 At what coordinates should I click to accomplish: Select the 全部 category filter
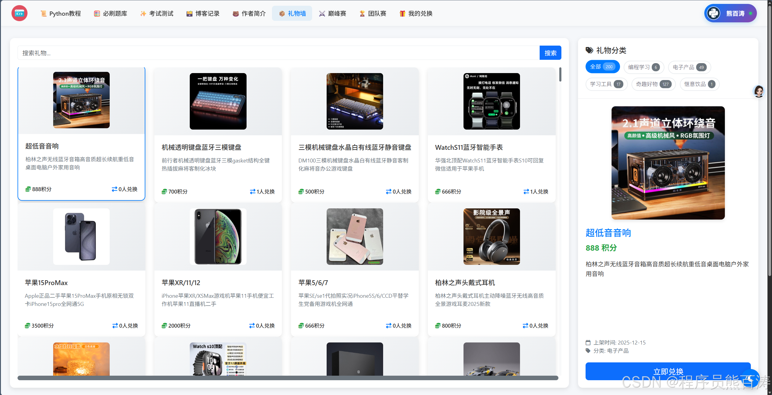602,67
